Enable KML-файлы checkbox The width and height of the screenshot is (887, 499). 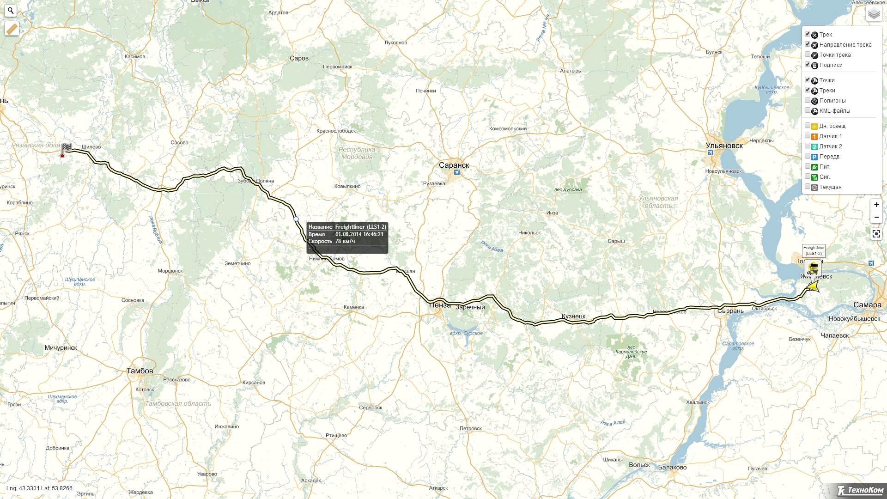point(808,110)
